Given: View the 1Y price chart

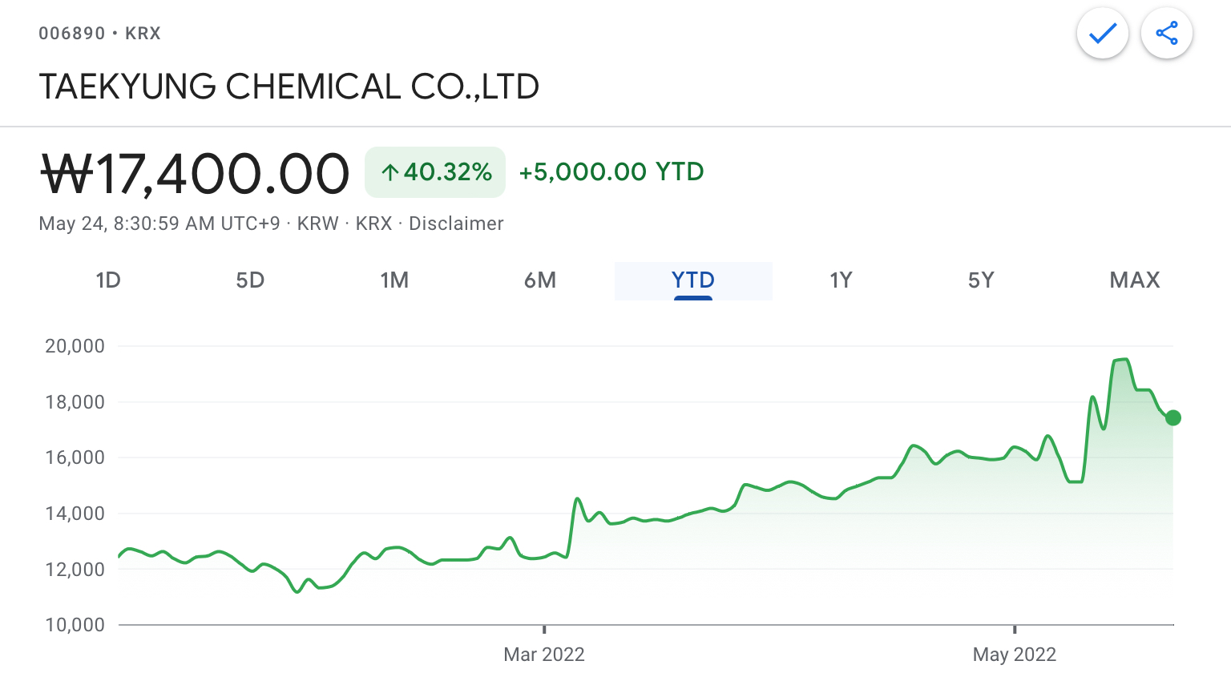Looking at the screenshot, I should (x=841, y=280).
